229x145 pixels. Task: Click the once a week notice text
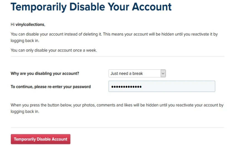pos(54,50)
